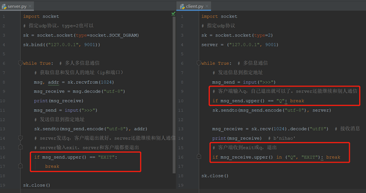This screenshot has height=193, width=366.
Task: Click the 'if msg_send.upper() == "Q": break' line
Action: click(258, 101)
